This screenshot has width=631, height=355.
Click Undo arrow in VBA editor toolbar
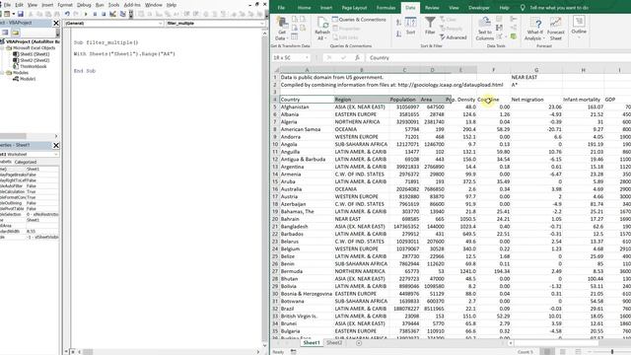(67, 14)
